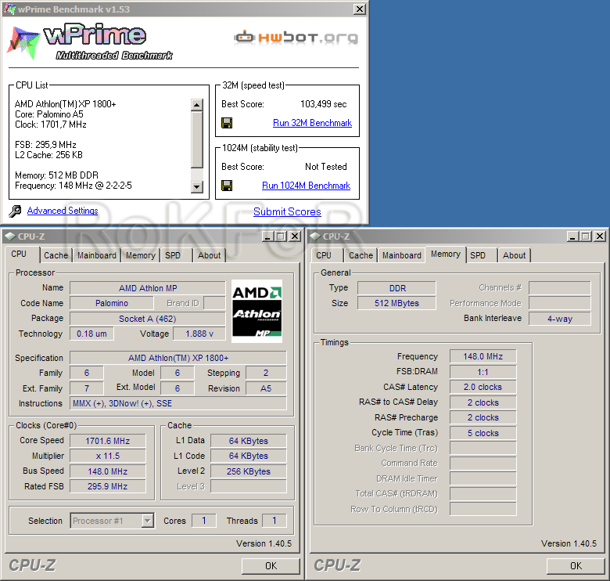Click the Core Speed value 1701.6 MHz
610x581 pixels.
point(108,441)
